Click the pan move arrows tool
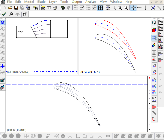The image size is (164, 140). point(133,8)
